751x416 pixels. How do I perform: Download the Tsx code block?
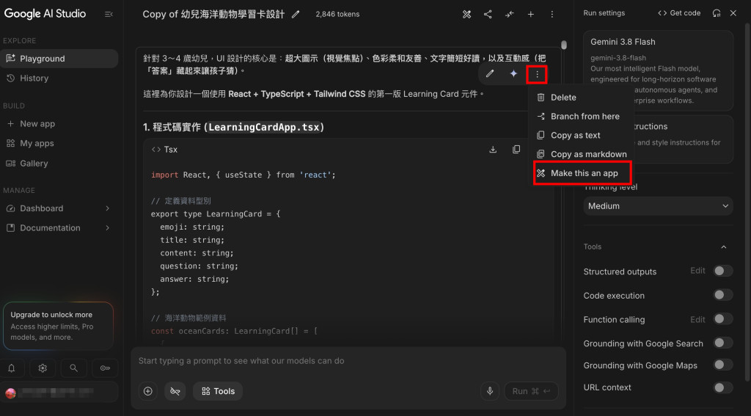(493, 150)
